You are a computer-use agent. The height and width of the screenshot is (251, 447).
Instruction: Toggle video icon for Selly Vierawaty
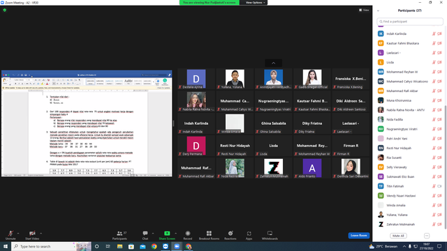(x=439, y=167)
